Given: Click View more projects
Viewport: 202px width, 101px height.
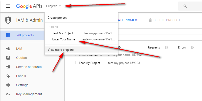Looking at the screenshot, I should [x=61, y=50].
